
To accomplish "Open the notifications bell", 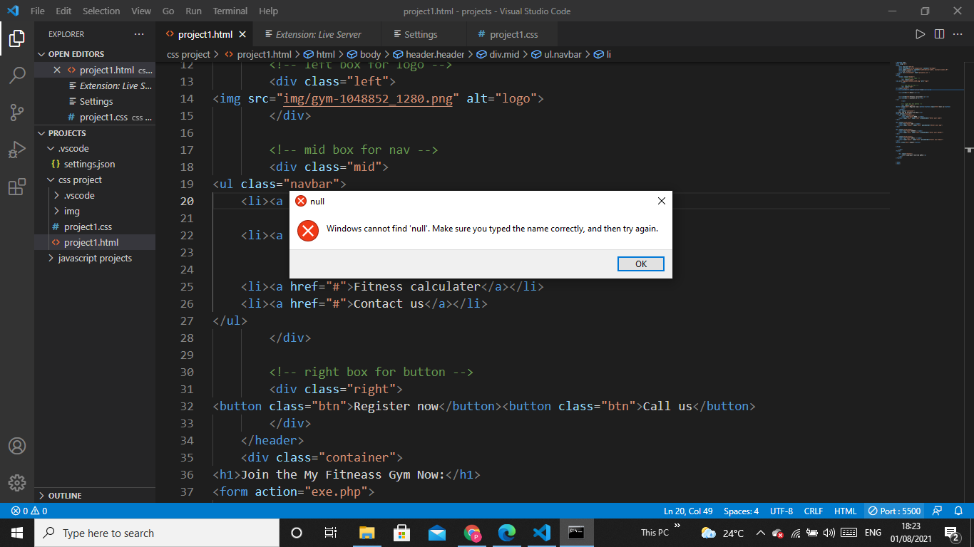I will click(x=959, y=511).
